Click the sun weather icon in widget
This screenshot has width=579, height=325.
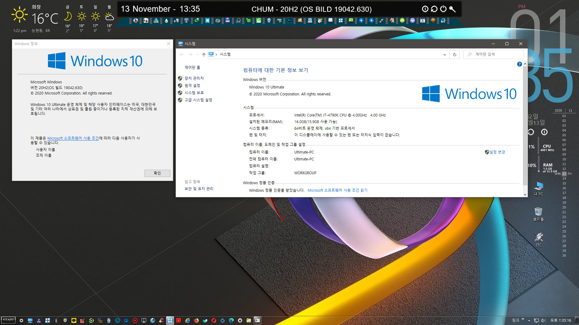pos(20,14)
